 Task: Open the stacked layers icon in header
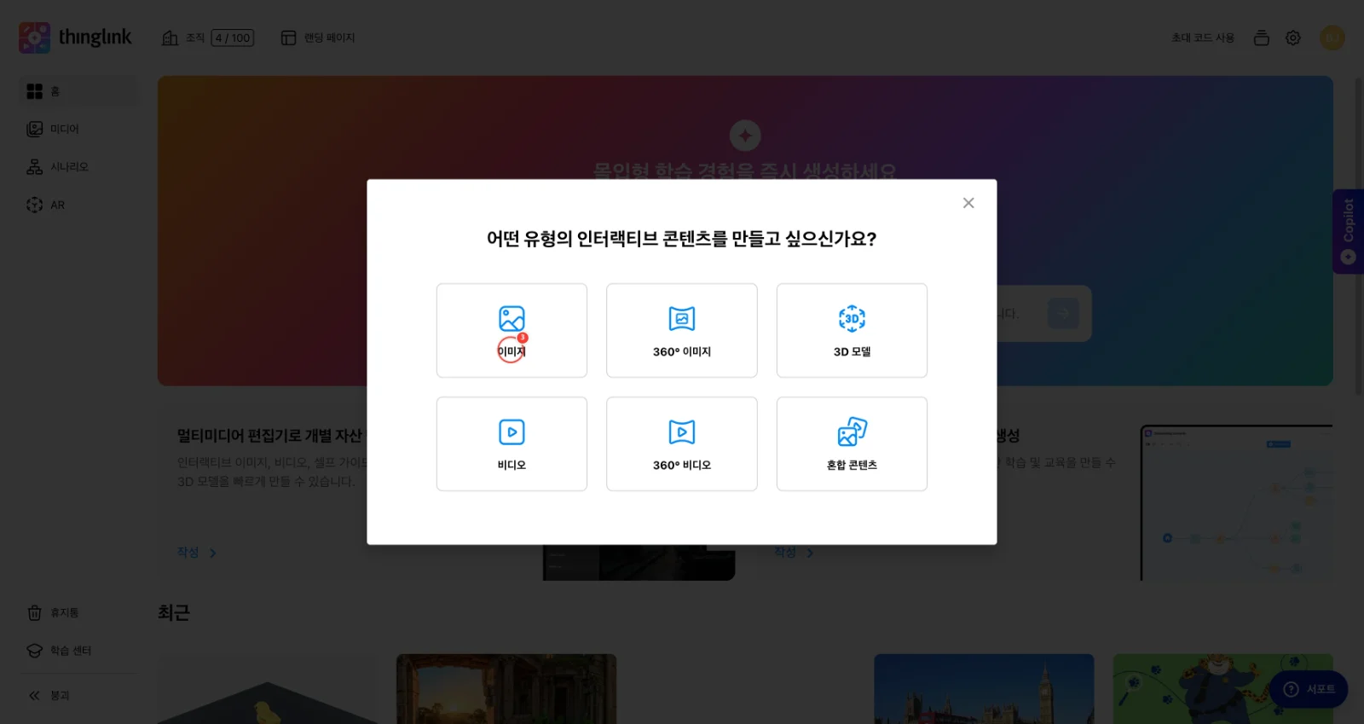[1262, 38]
